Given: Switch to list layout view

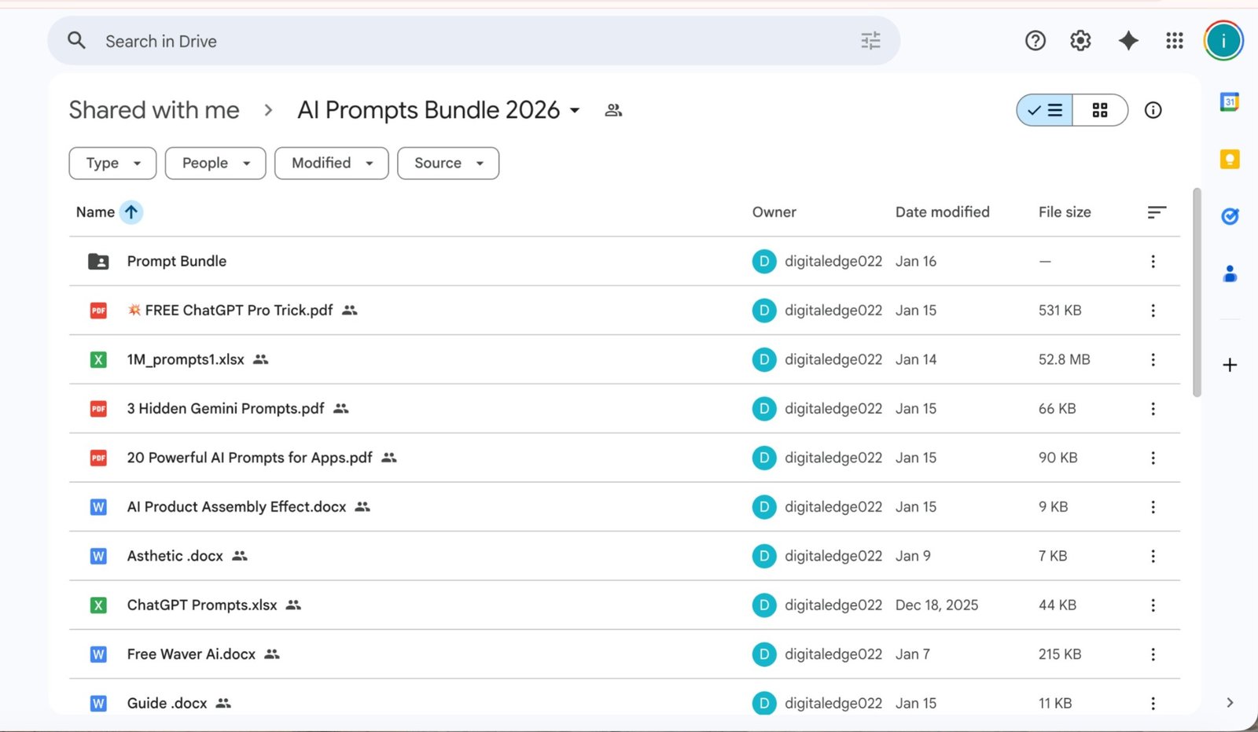Looking at the screenshot, I should [x=1045, y=110].
